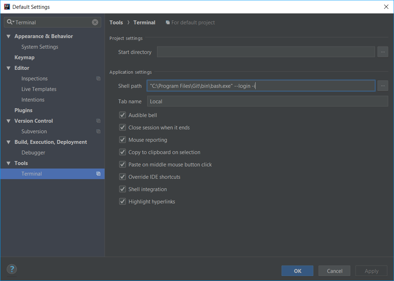
Task: Clear the Terminal search field text
Action: [95, 22]
